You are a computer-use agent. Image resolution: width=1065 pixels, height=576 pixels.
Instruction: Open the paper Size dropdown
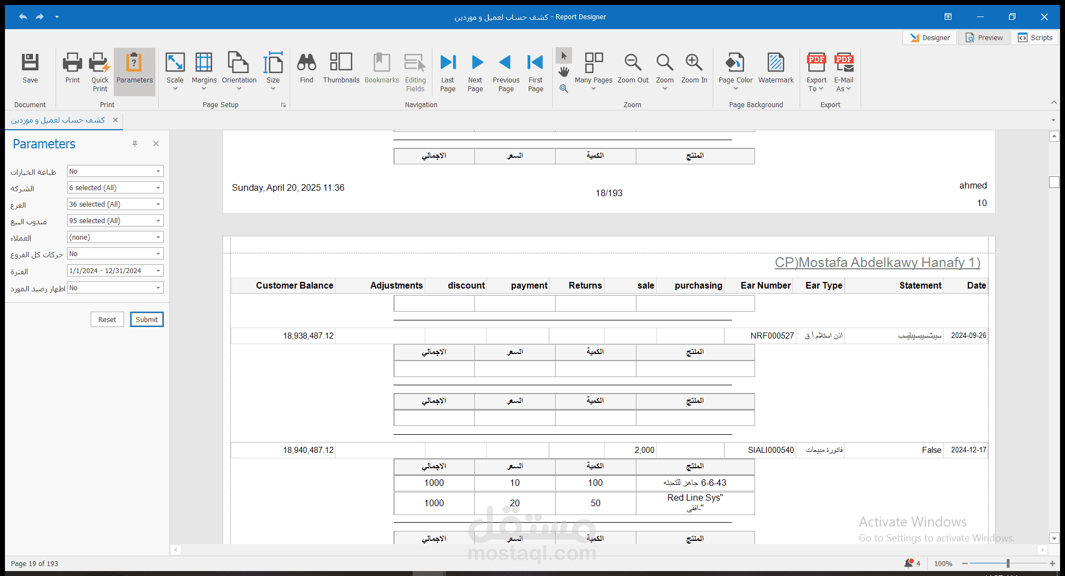point(273,71)
